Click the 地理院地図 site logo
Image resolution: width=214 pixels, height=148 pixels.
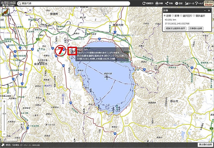[8, 3]
